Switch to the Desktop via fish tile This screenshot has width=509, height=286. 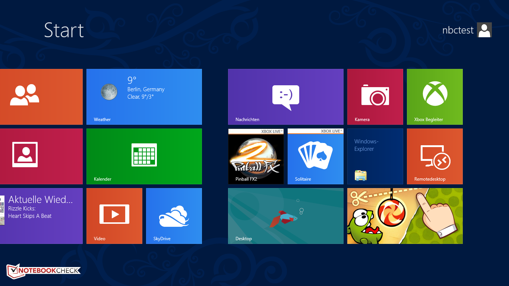[x=285, y=216]
